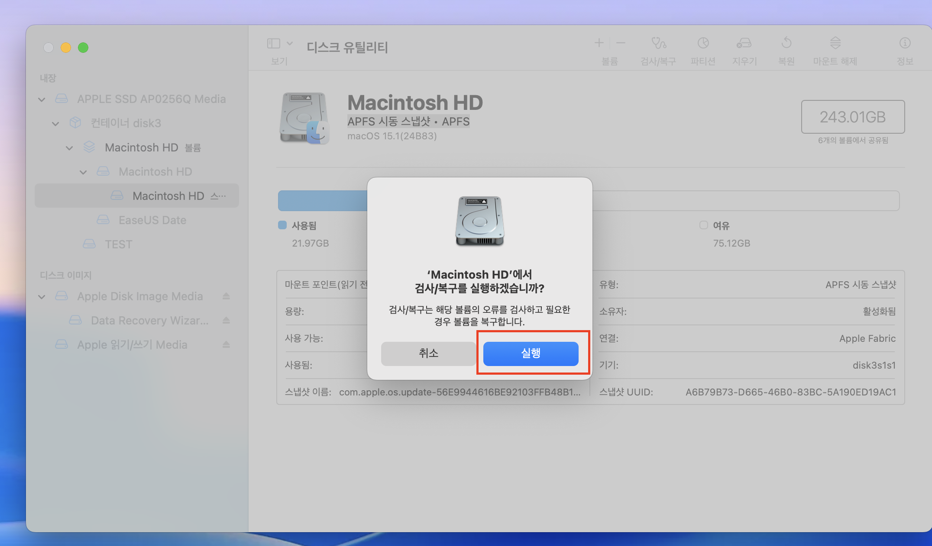Collapse the Macintosh HD node above the snapshot
Screen dimensions: 932x546
(83, 172)
